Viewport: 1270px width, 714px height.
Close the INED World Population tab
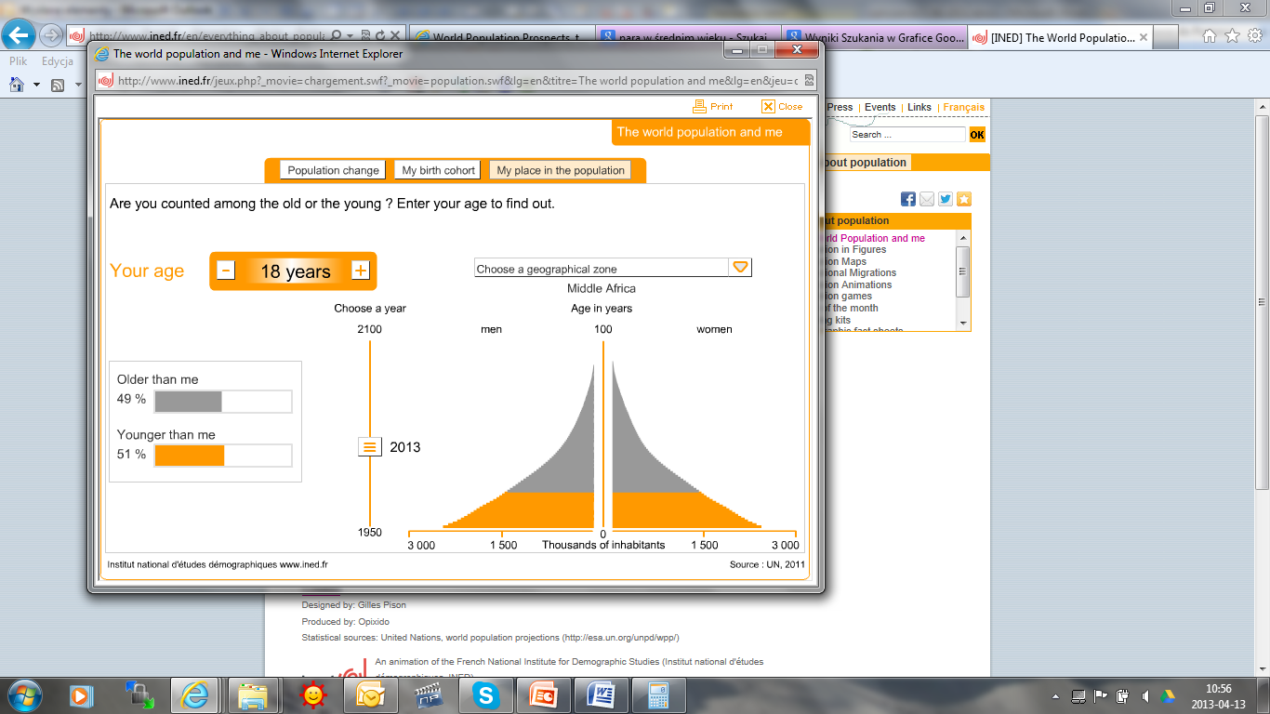[x=1144, y=38]
